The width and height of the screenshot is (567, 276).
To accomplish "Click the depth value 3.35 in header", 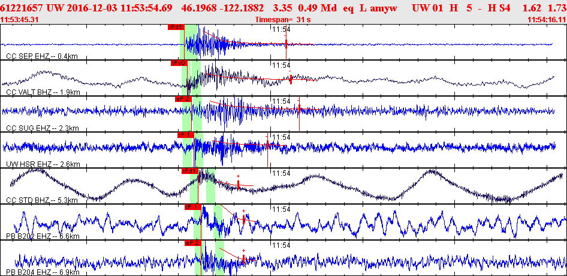I will pos(282,8).
